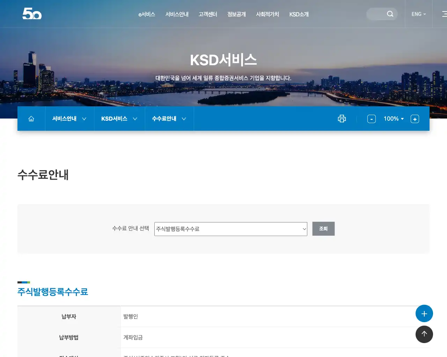The image size is (447, 357).
Task: Open the 사회적가치 page link
Action: (x=267, y=14)
